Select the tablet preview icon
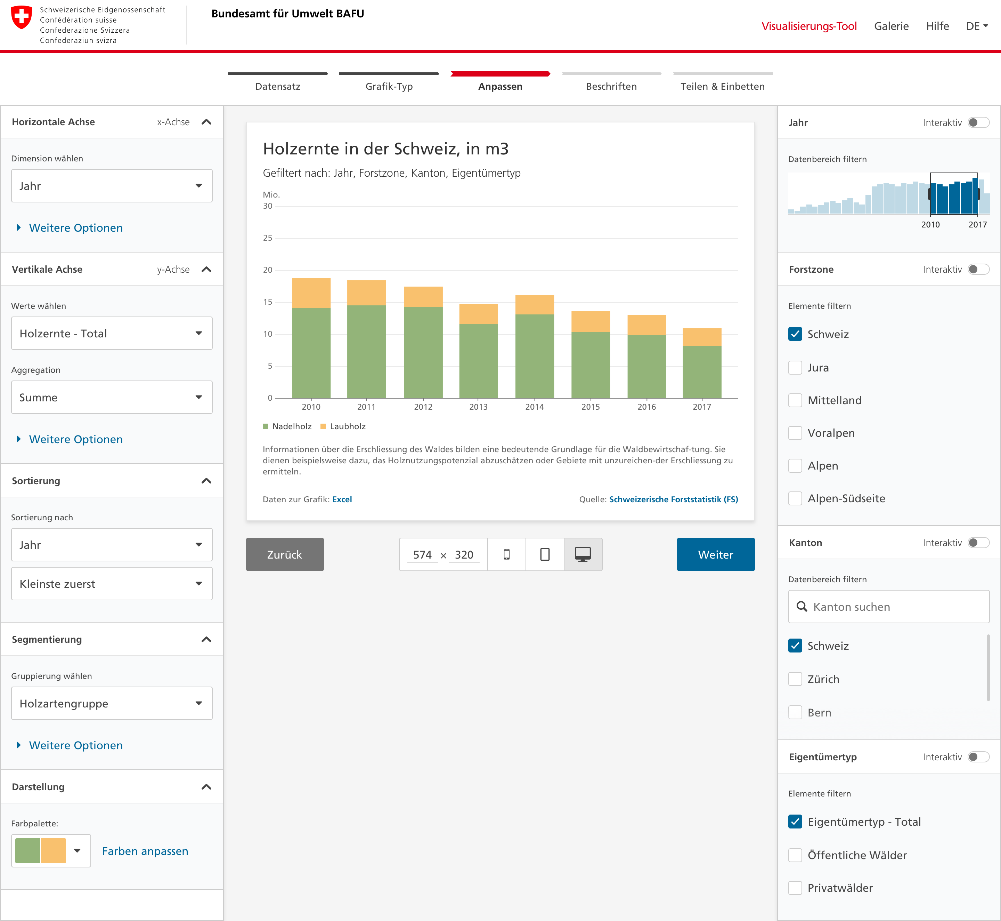1001x921 pixels. tap(545, 554)
